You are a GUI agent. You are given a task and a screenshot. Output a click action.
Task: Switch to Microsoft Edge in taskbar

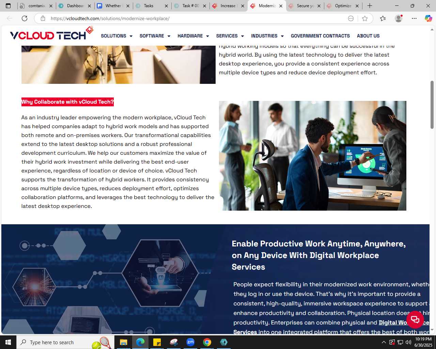pyautogui.click(x=140, y=342)
